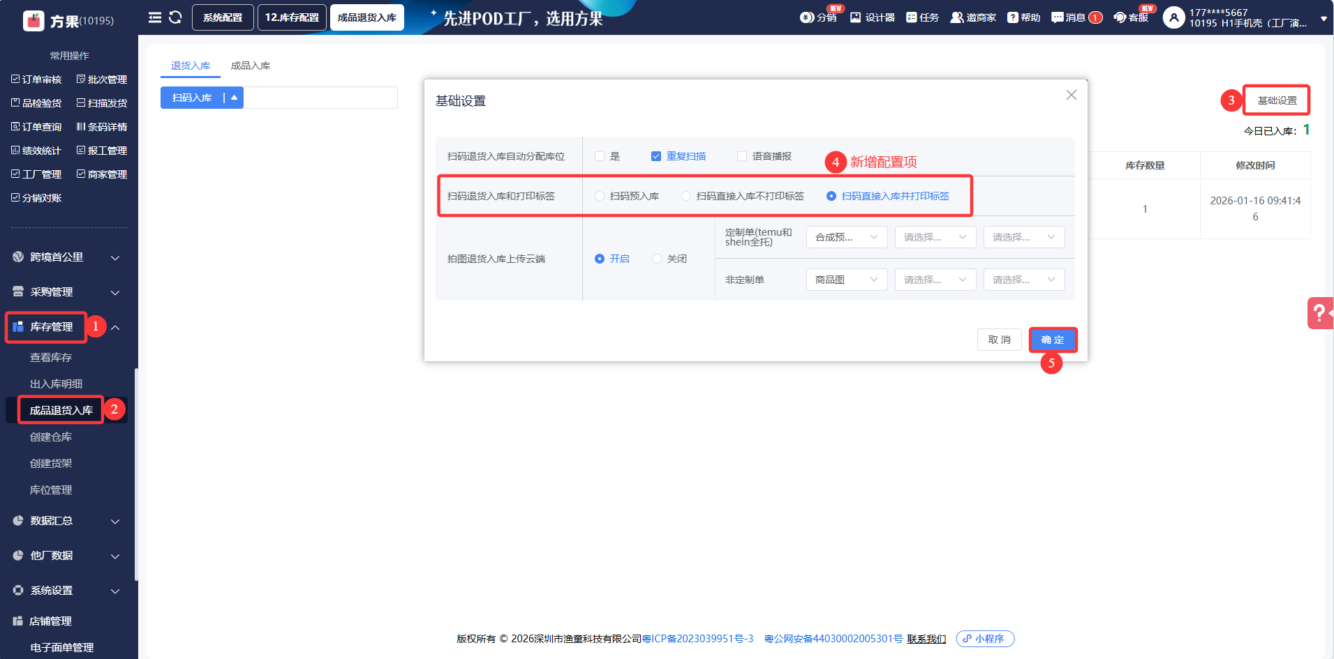Viewport: 1334px width, 659px height.
Task: Switch to the 系统配置 top tab
Action: tap(223, 17)
